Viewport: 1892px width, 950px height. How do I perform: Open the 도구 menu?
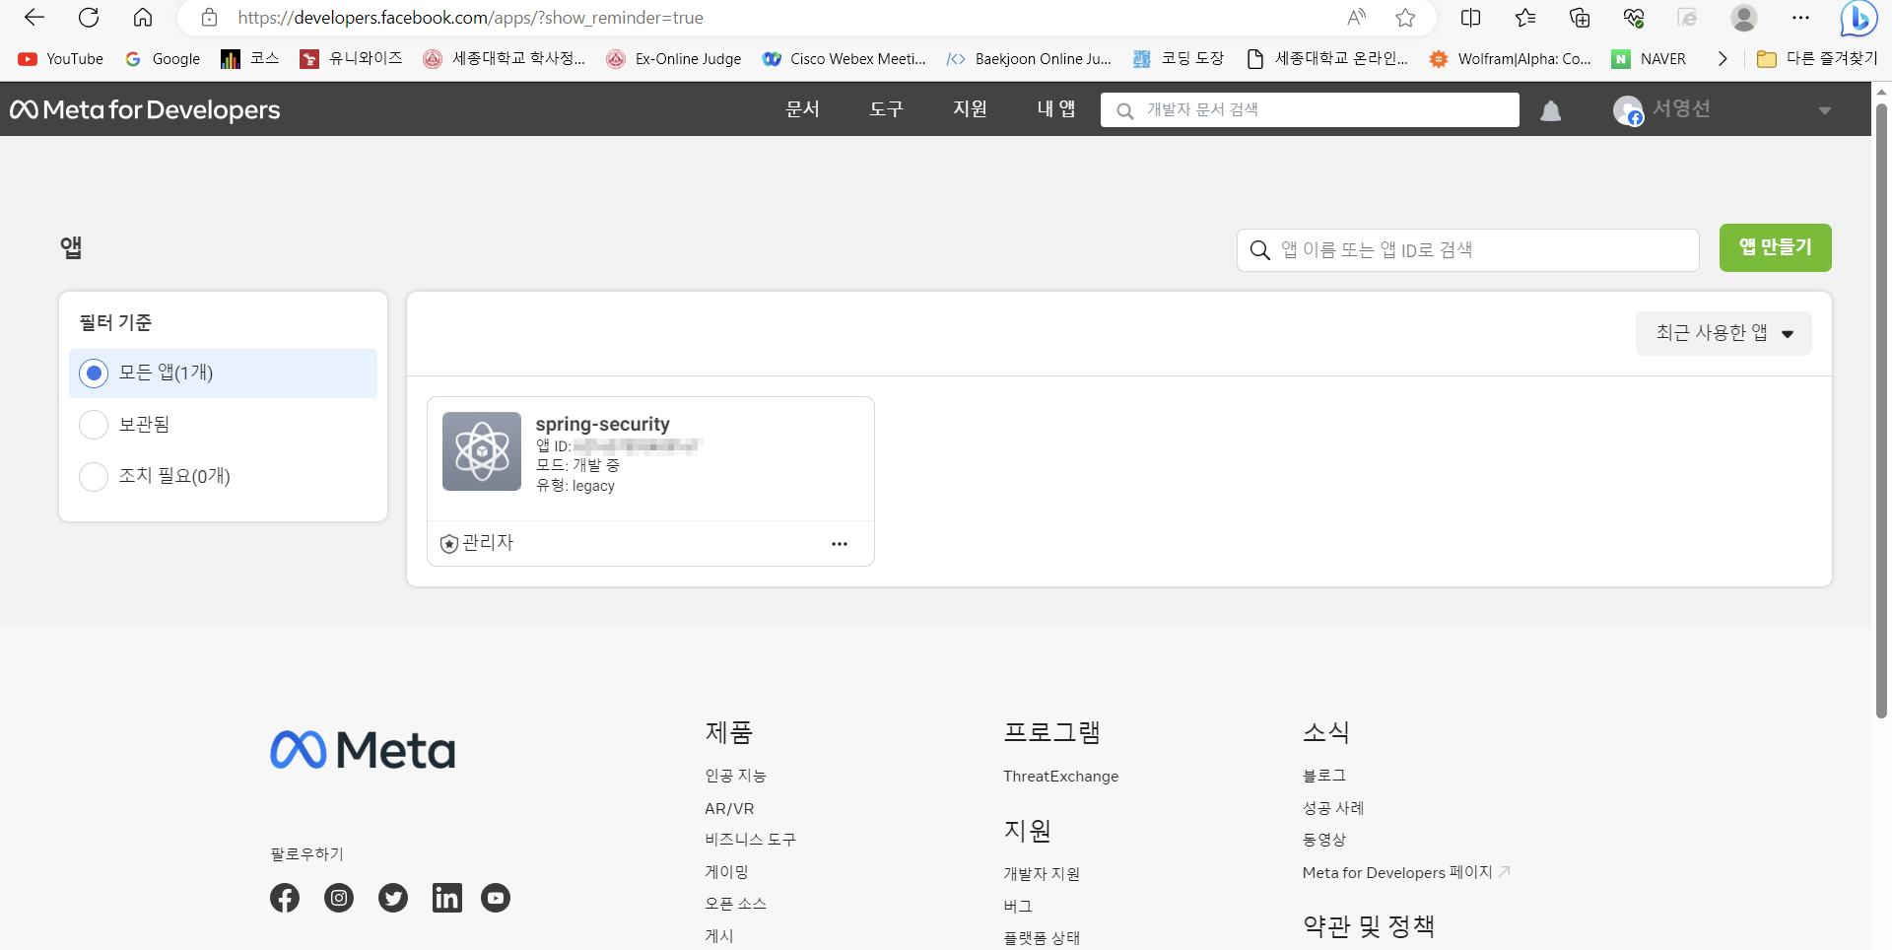[887, 109]
